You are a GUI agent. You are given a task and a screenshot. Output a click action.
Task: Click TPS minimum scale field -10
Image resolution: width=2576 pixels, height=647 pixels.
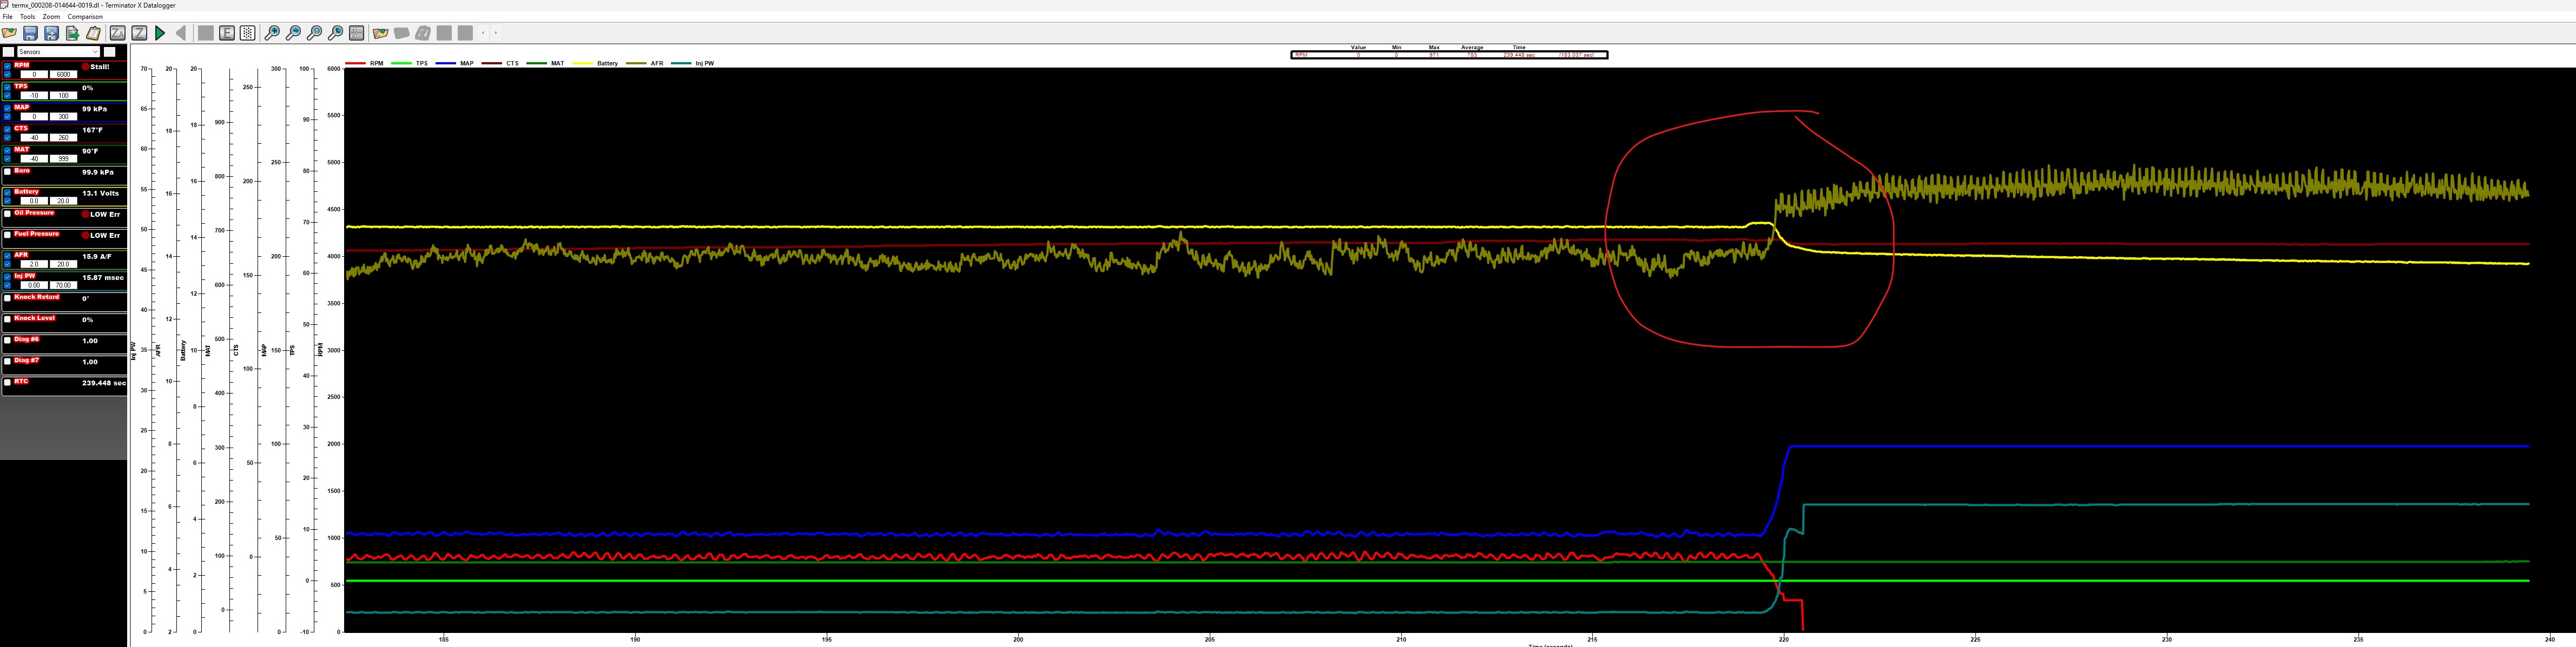tap(34, 96)
